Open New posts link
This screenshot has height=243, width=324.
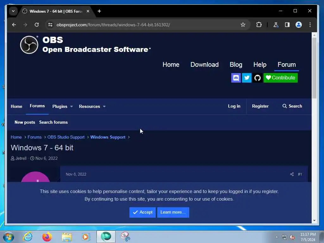pos(25,122)
